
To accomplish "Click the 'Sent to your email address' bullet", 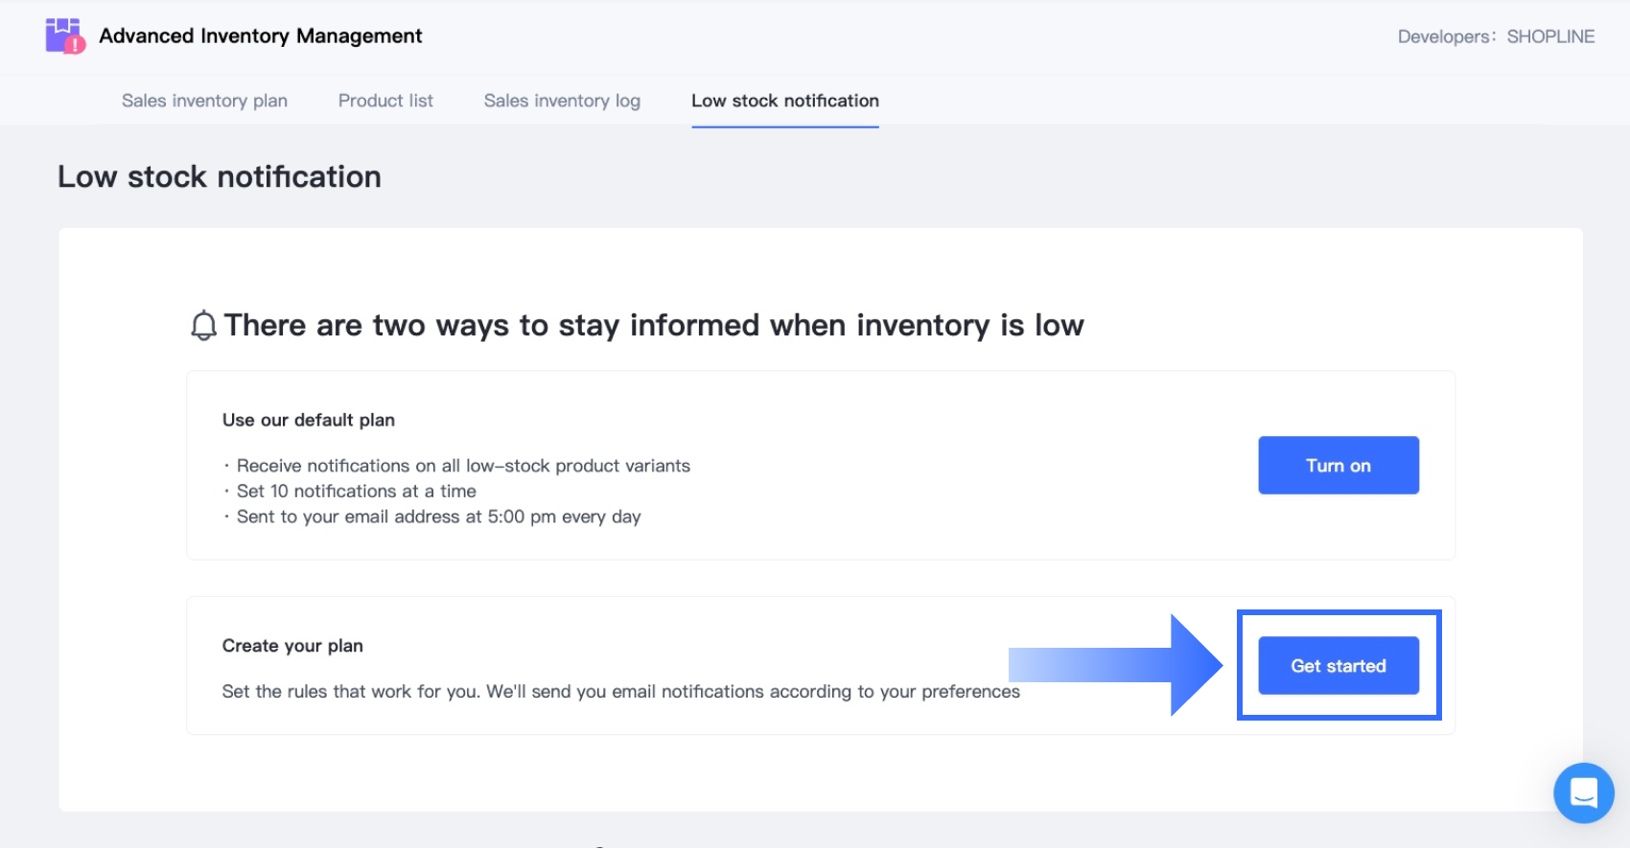I will [438, 517].
